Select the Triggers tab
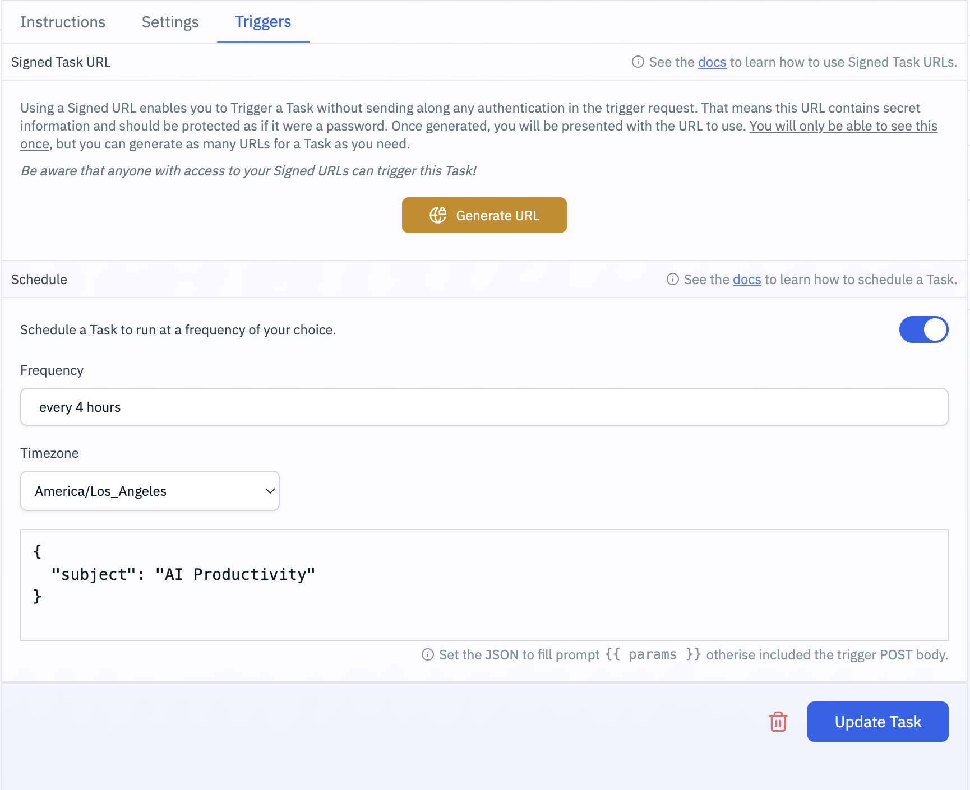 tap(262, 22)
